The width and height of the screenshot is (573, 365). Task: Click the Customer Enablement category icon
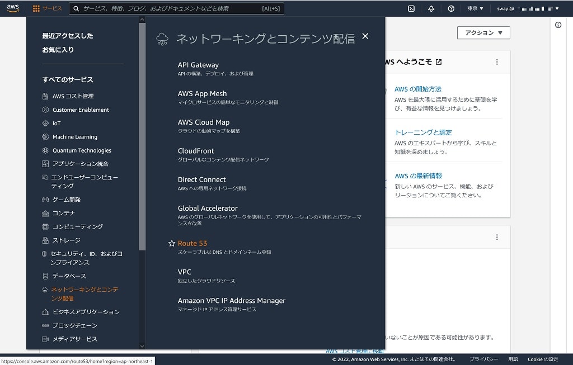tap(45, 110)
